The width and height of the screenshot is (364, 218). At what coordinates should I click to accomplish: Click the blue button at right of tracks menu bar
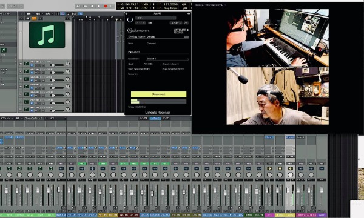pos(80,14)
